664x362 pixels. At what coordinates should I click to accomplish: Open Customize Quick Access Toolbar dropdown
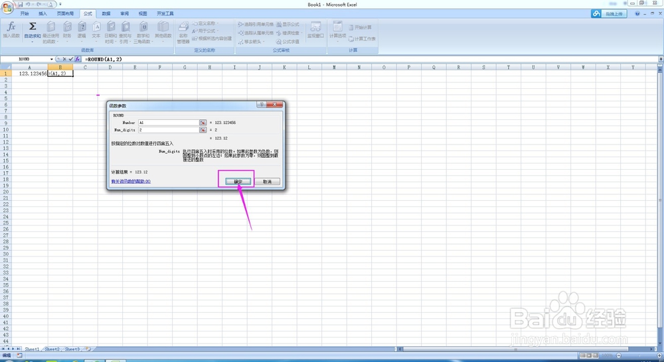point(60,4)
